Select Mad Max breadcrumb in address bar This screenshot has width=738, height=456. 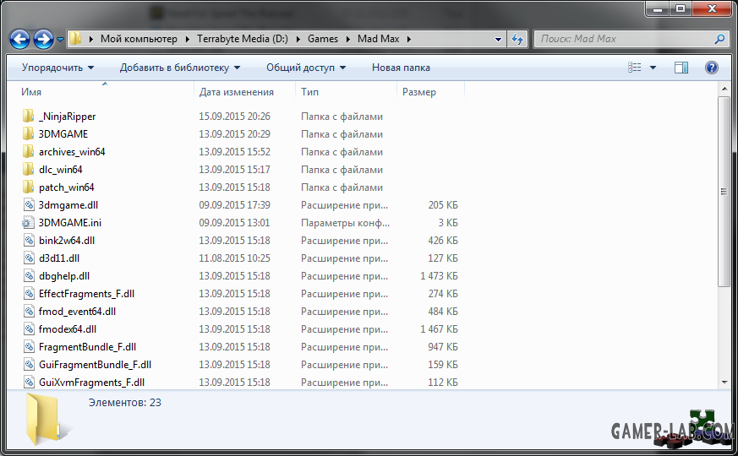[x=379, y=39]
